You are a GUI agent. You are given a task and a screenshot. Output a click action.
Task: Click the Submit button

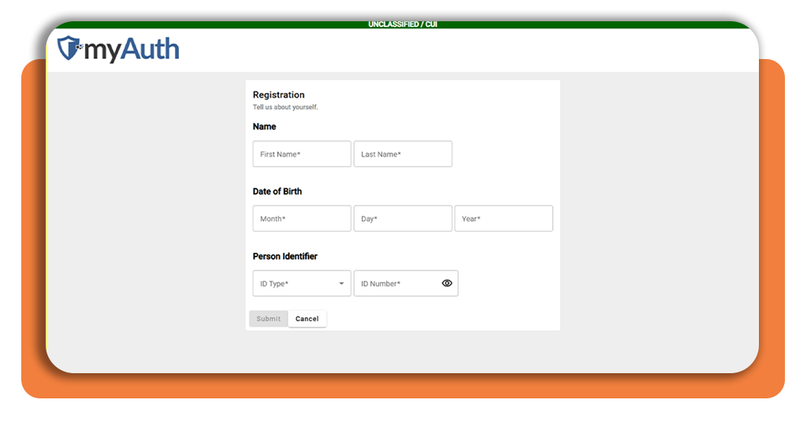(x=269, y=319)
